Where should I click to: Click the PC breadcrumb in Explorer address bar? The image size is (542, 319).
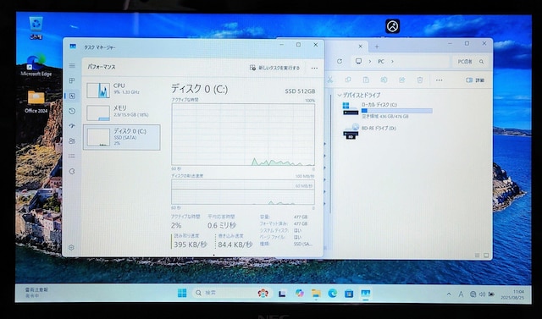click(381, 62)
